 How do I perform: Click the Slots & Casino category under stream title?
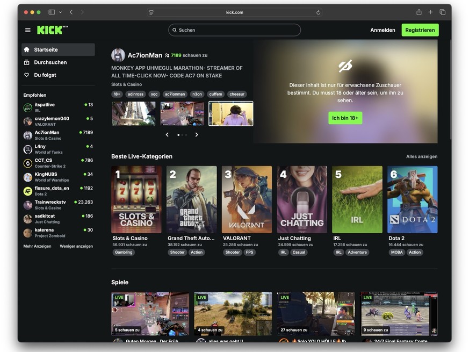127,84
